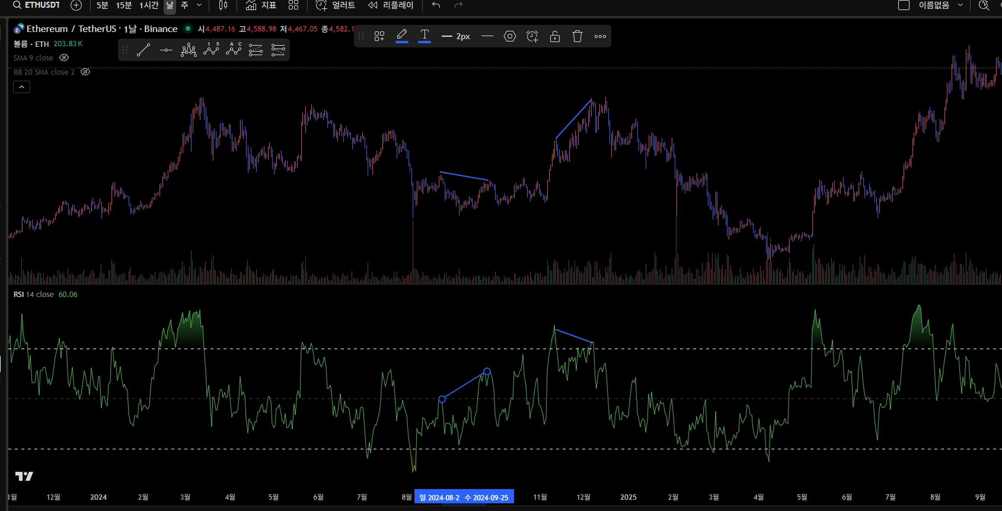Click the 리플레이 replay button
Image resolution: width=1002 pixels, height=511 pixels.
(x=391, y=5)
